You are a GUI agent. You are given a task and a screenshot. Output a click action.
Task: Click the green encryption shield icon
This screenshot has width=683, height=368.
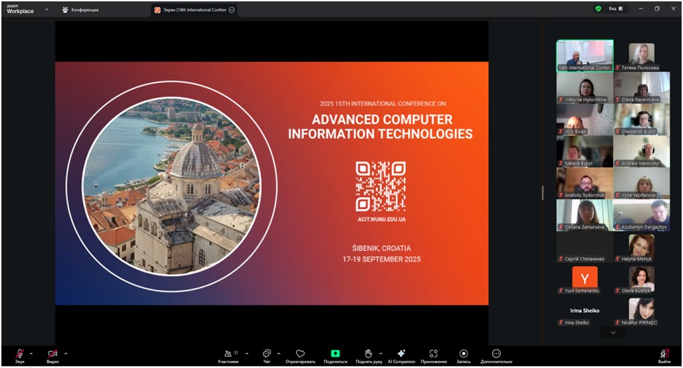point(598,8)
